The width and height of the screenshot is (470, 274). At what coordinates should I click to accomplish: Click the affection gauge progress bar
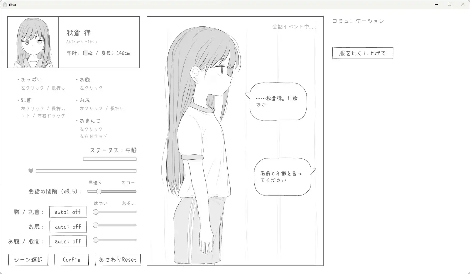click(x=86, y=171)
